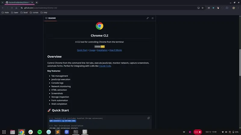Viewport: 241px width, 135px height.
Task: Stop the screen recording timer
Action: [x=198, y=132]
